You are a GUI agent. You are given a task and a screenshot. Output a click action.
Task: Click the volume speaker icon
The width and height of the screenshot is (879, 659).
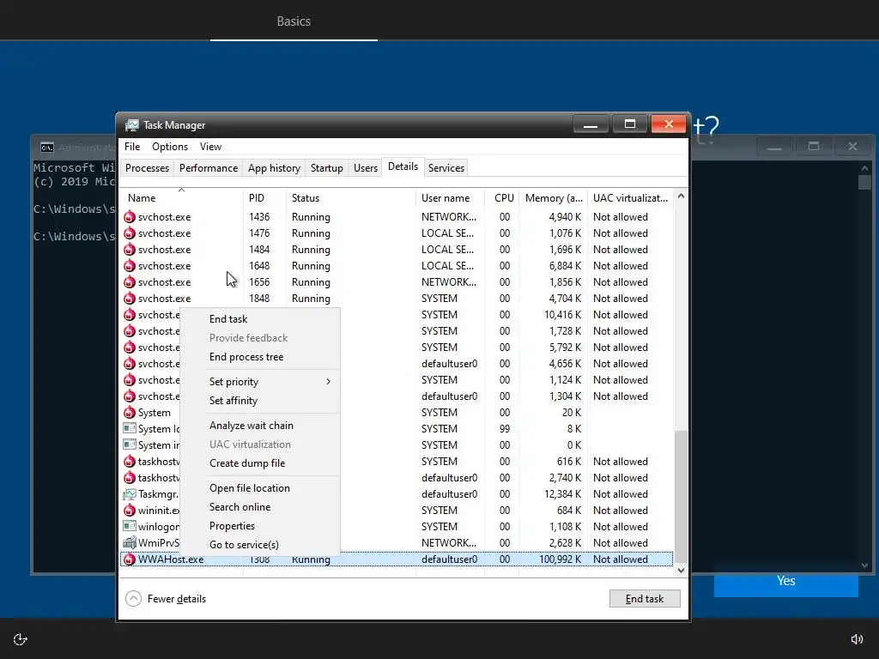(x=857, y=639)
